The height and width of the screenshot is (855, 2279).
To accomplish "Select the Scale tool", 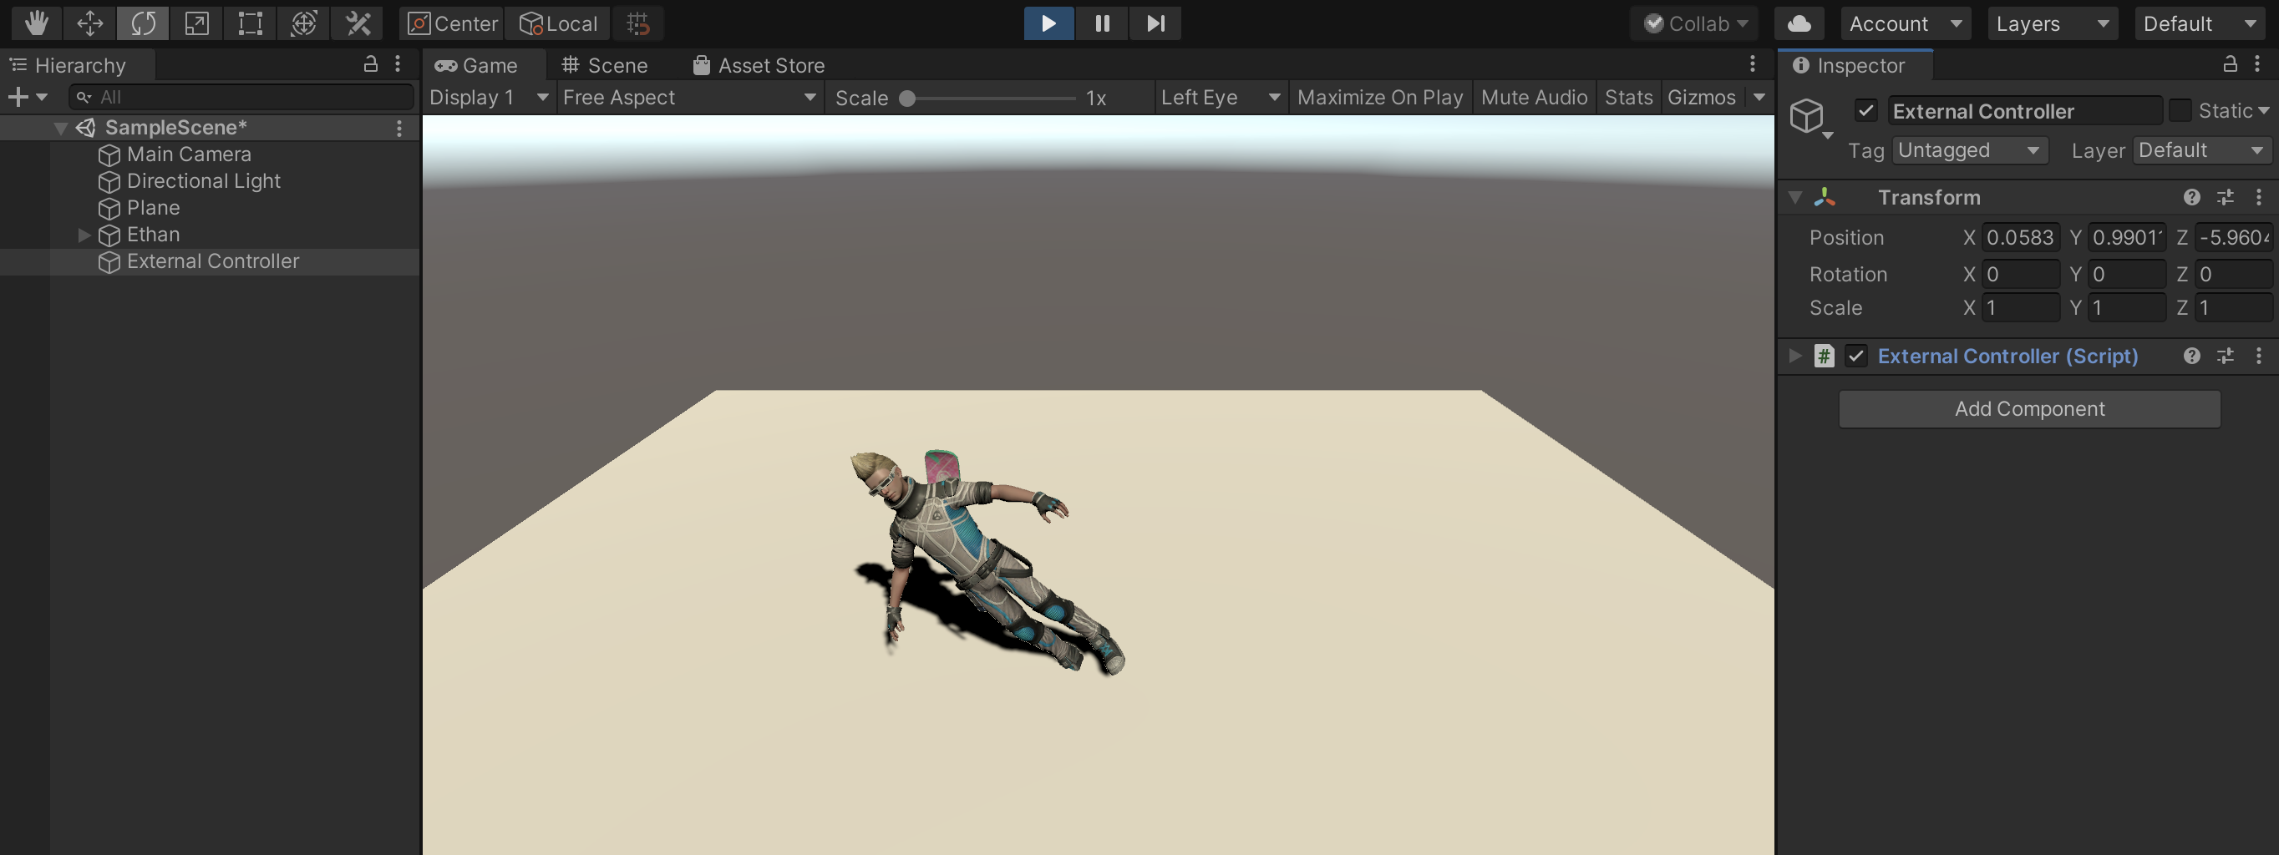I will tap(196, 23).
